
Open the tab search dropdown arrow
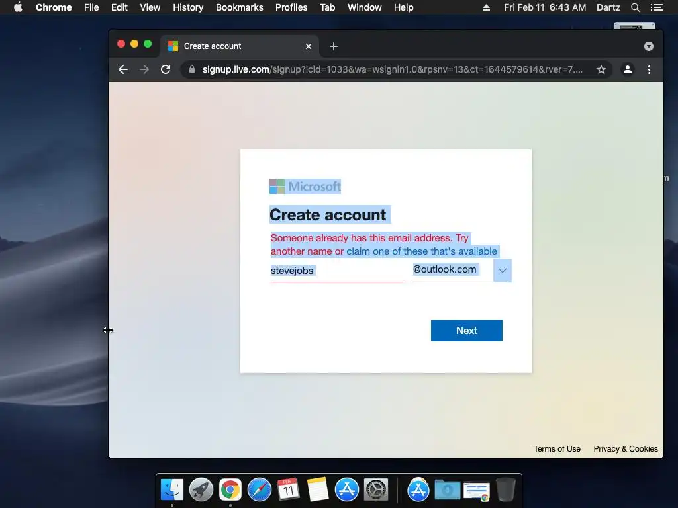[x=649, y=46]
